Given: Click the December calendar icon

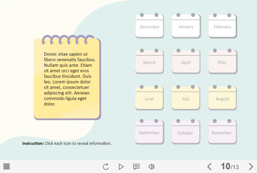Looking at the screenshot, I should coord(149,26).
